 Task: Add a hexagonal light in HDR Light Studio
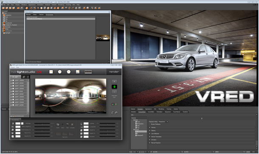coord(69,72)
